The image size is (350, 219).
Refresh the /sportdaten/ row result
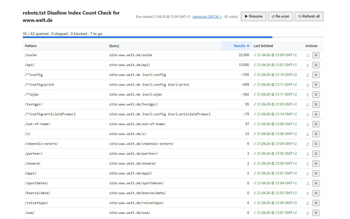[316, 183]
